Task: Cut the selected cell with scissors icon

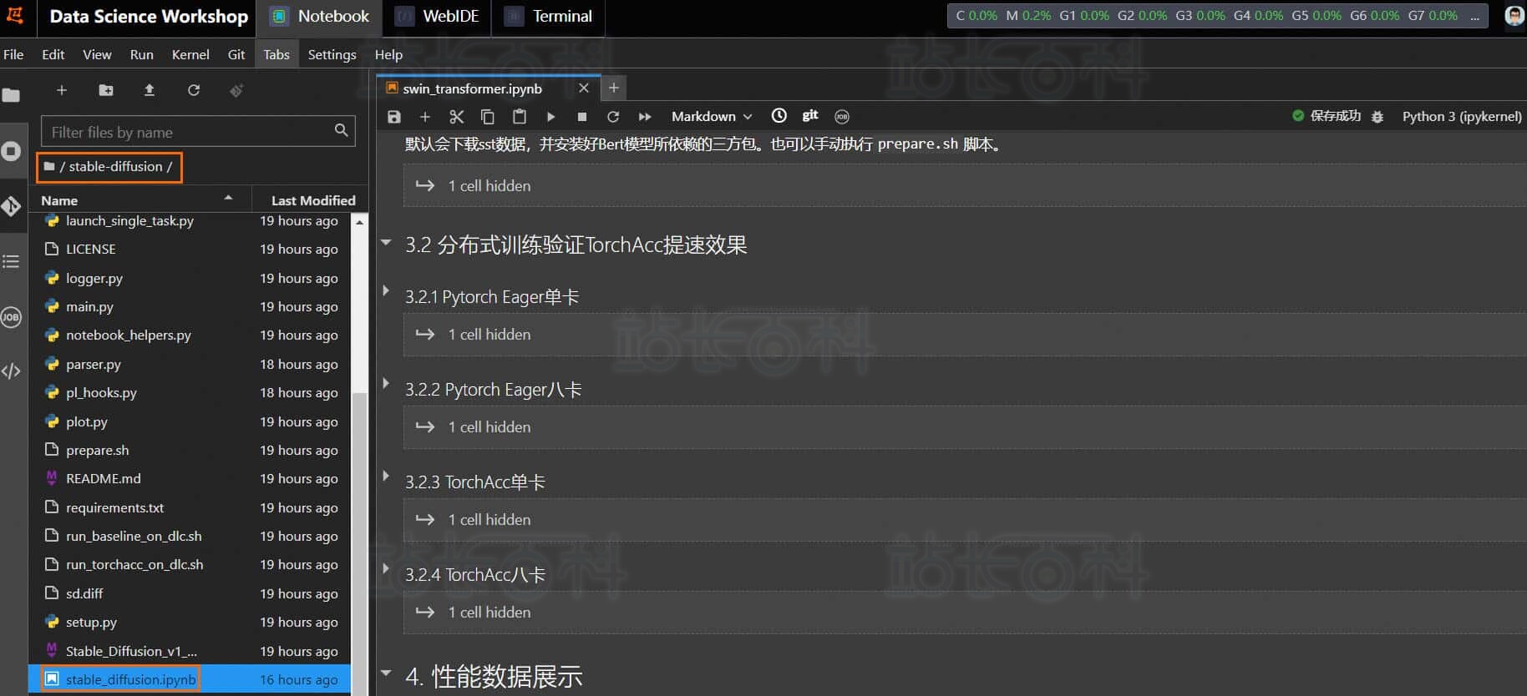Action: (x=456, y=117)
